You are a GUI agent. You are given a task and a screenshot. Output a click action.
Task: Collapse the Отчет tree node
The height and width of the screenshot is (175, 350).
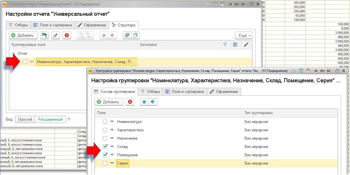coord(14,53)
